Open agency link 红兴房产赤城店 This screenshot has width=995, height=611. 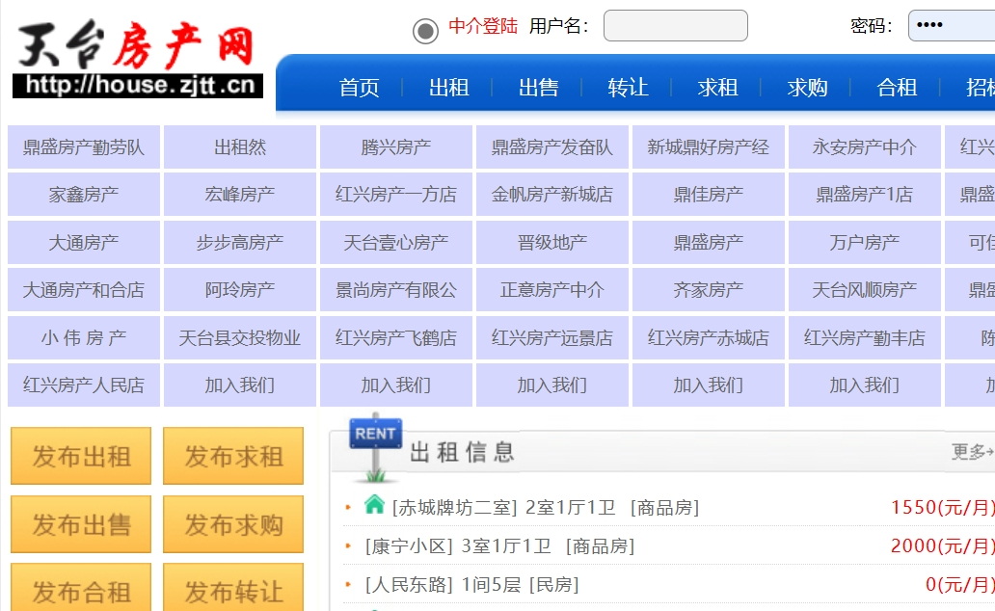[x=709, y=337]
